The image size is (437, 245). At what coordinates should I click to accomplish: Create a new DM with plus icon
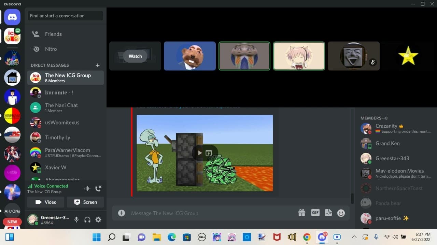click(98, 65)
